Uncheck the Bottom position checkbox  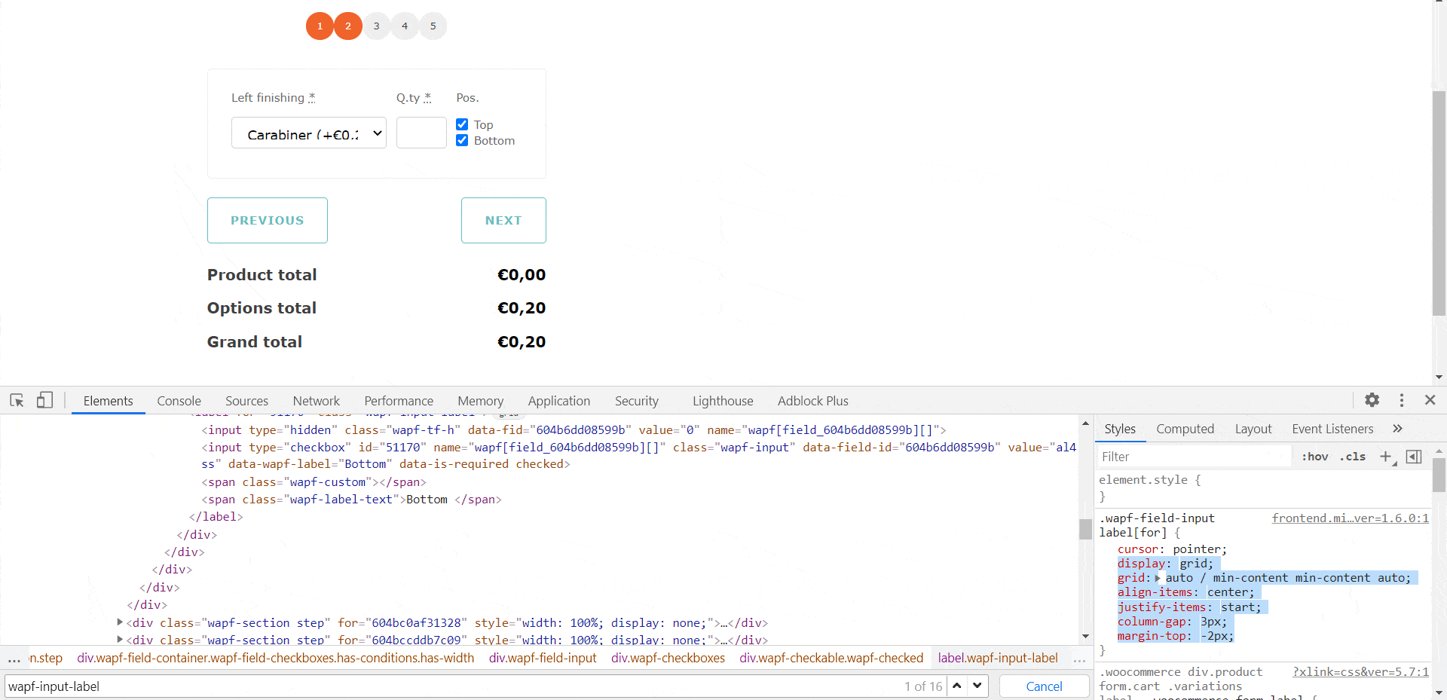coord(462,140)
